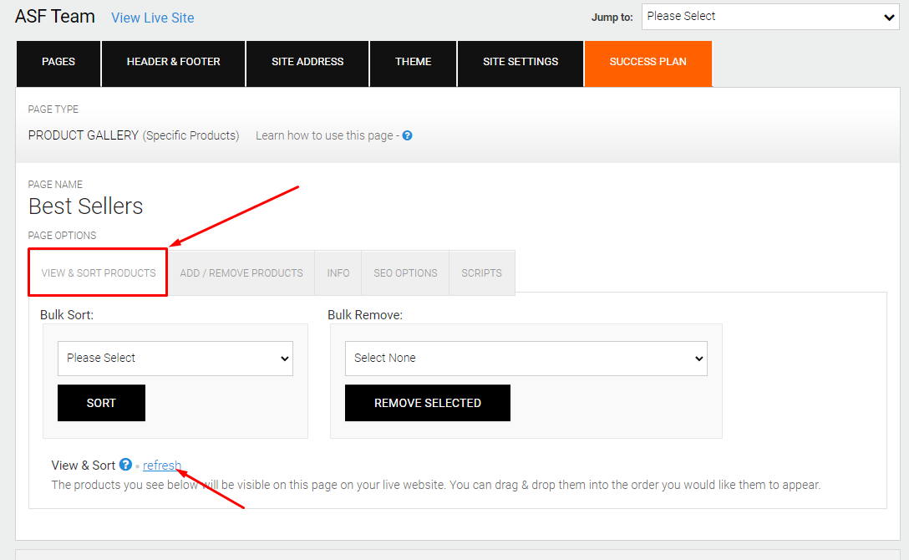
Task: Switch to the THEME tab
Action: click(x=413, y=64)
